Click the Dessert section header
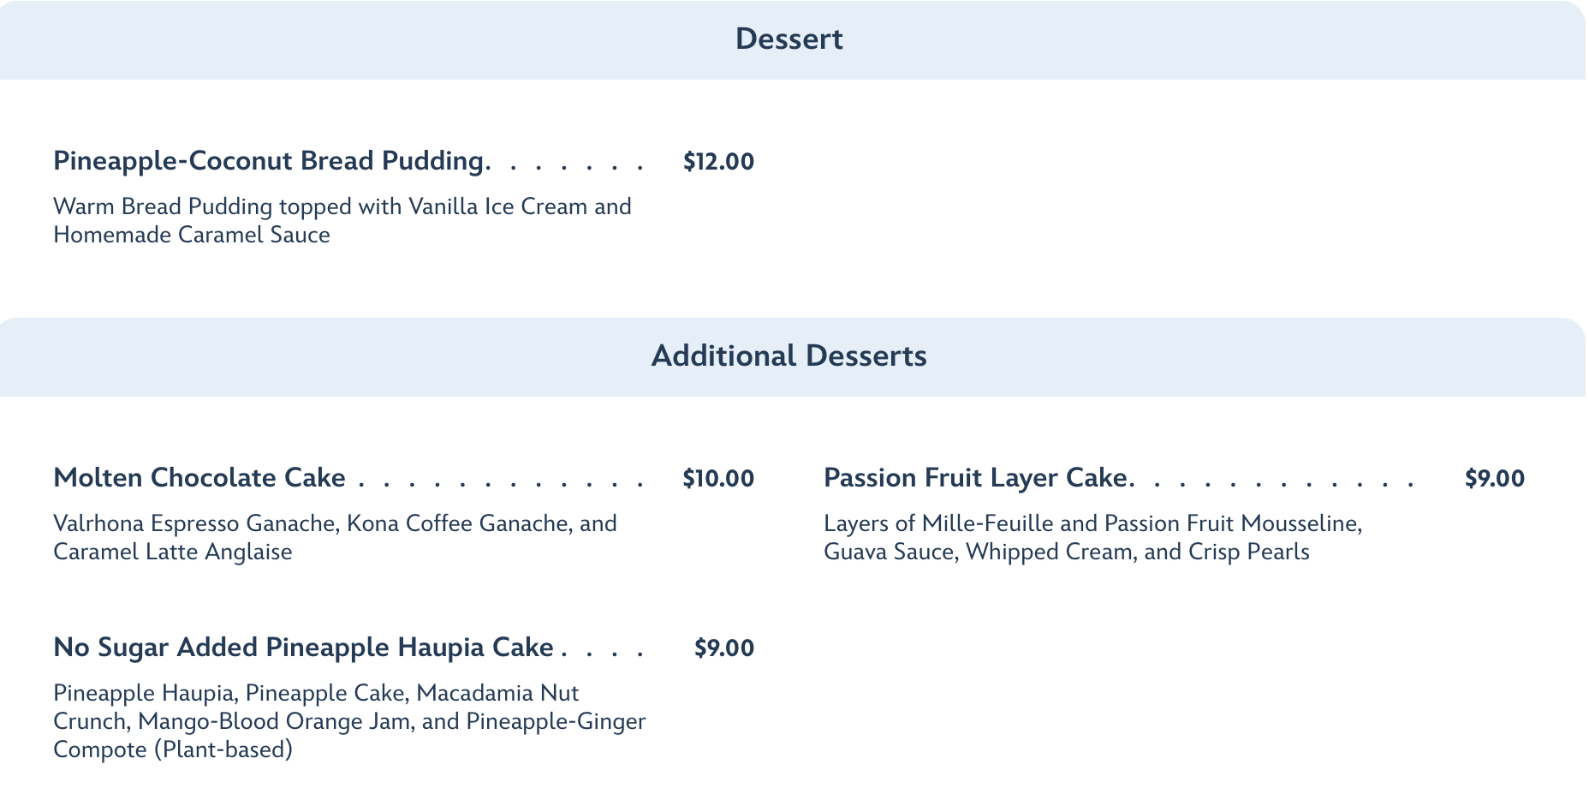The image size is (1589, 812). point(789,39)
